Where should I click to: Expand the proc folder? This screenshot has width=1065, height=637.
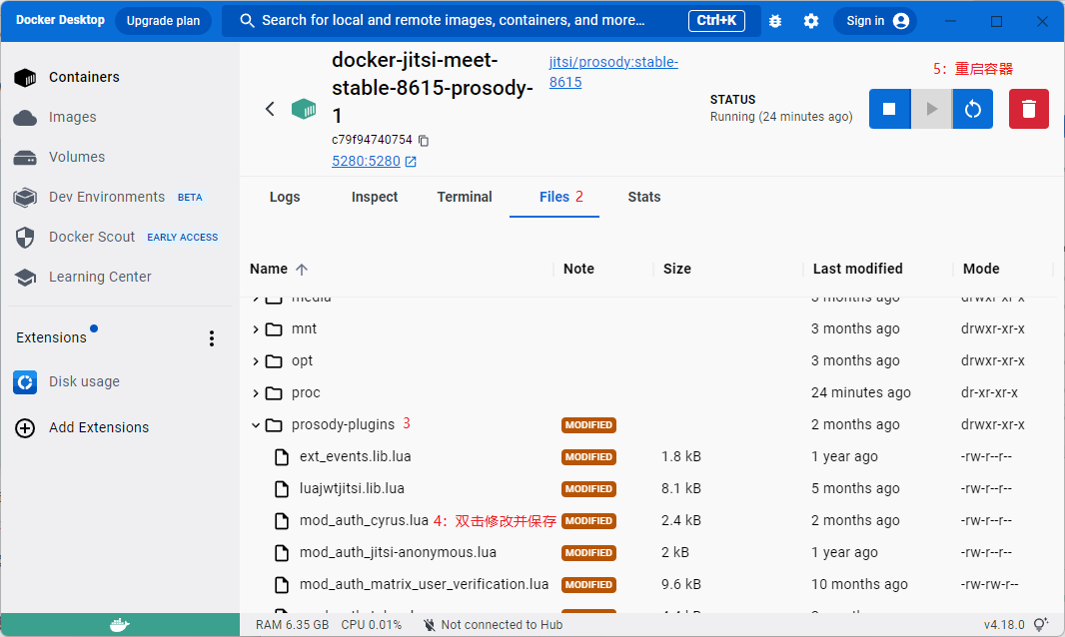click(256, 393)
